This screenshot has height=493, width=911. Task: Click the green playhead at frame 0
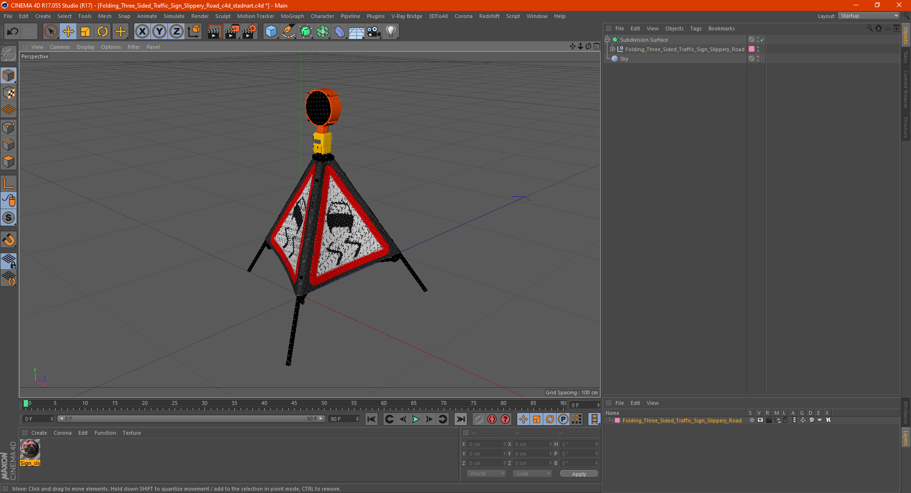pyautogui.click(x=26, y=404)
